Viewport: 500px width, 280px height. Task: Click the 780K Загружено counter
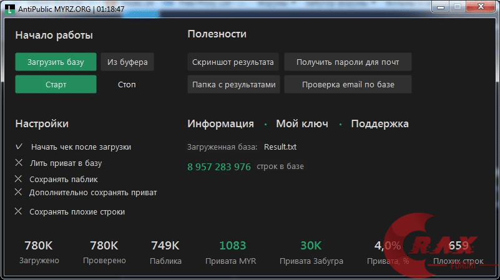39,252
